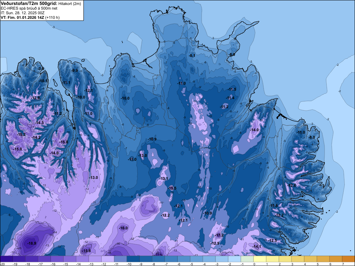
Task: Click the -7.9 temperature label
Action: click(x=41, y=69)
